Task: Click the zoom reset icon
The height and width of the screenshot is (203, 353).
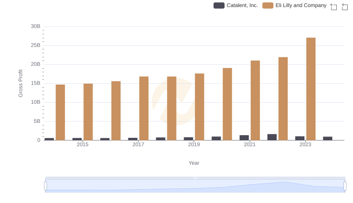Action: [345, 6]
